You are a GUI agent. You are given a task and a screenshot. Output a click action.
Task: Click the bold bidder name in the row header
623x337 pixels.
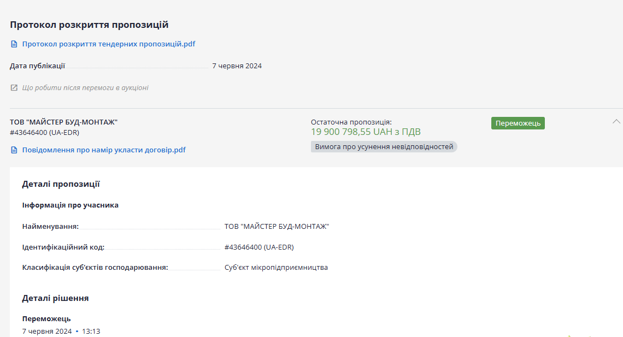[64, 122]
